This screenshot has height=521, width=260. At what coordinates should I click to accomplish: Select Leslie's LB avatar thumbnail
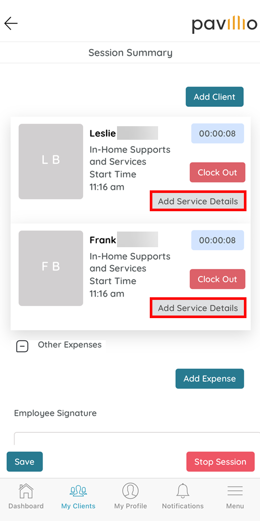click(50, 162)
